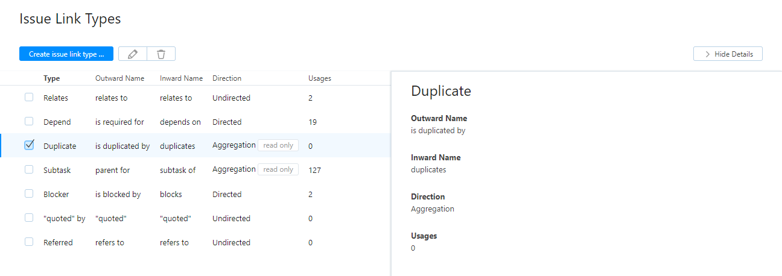The height and width of the screenshot is (276, 782).
Task: Check the Referred row checkbox
Action: (x=29, y=242)
